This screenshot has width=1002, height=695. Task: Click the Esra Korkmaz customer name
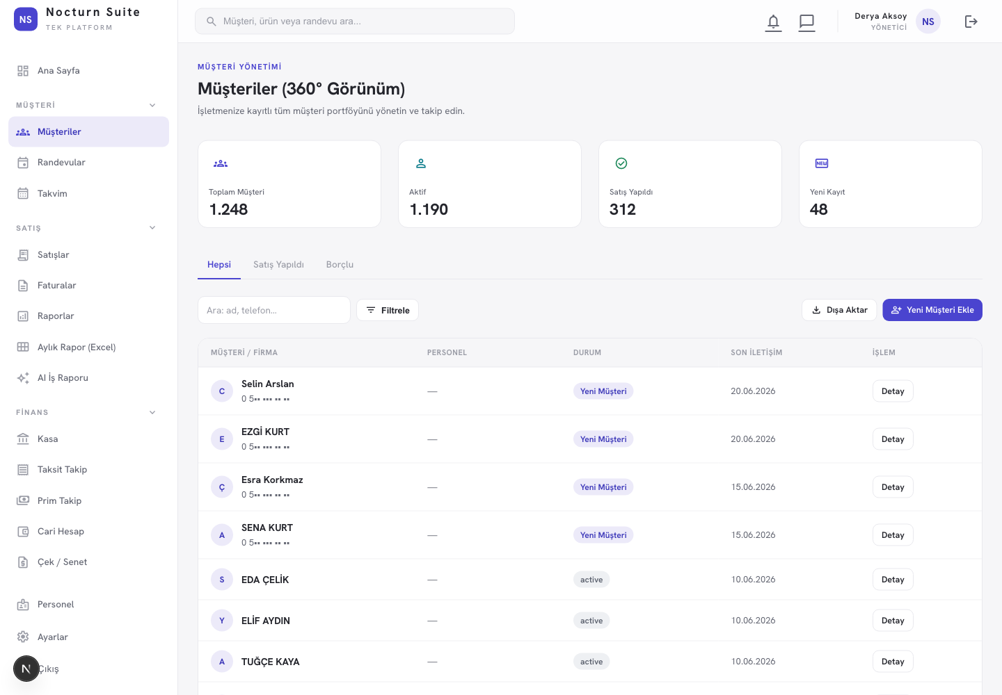coord(272,480)
